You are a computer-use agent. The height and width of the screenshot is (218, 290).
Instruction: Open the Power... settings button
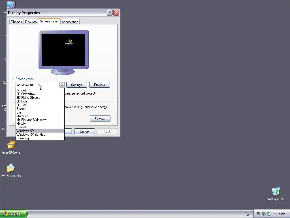coord(100,118)
